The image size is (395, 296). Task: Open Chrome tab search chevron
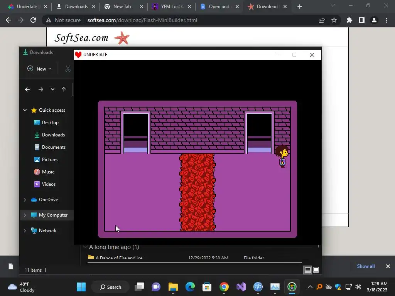click(333, 5)
